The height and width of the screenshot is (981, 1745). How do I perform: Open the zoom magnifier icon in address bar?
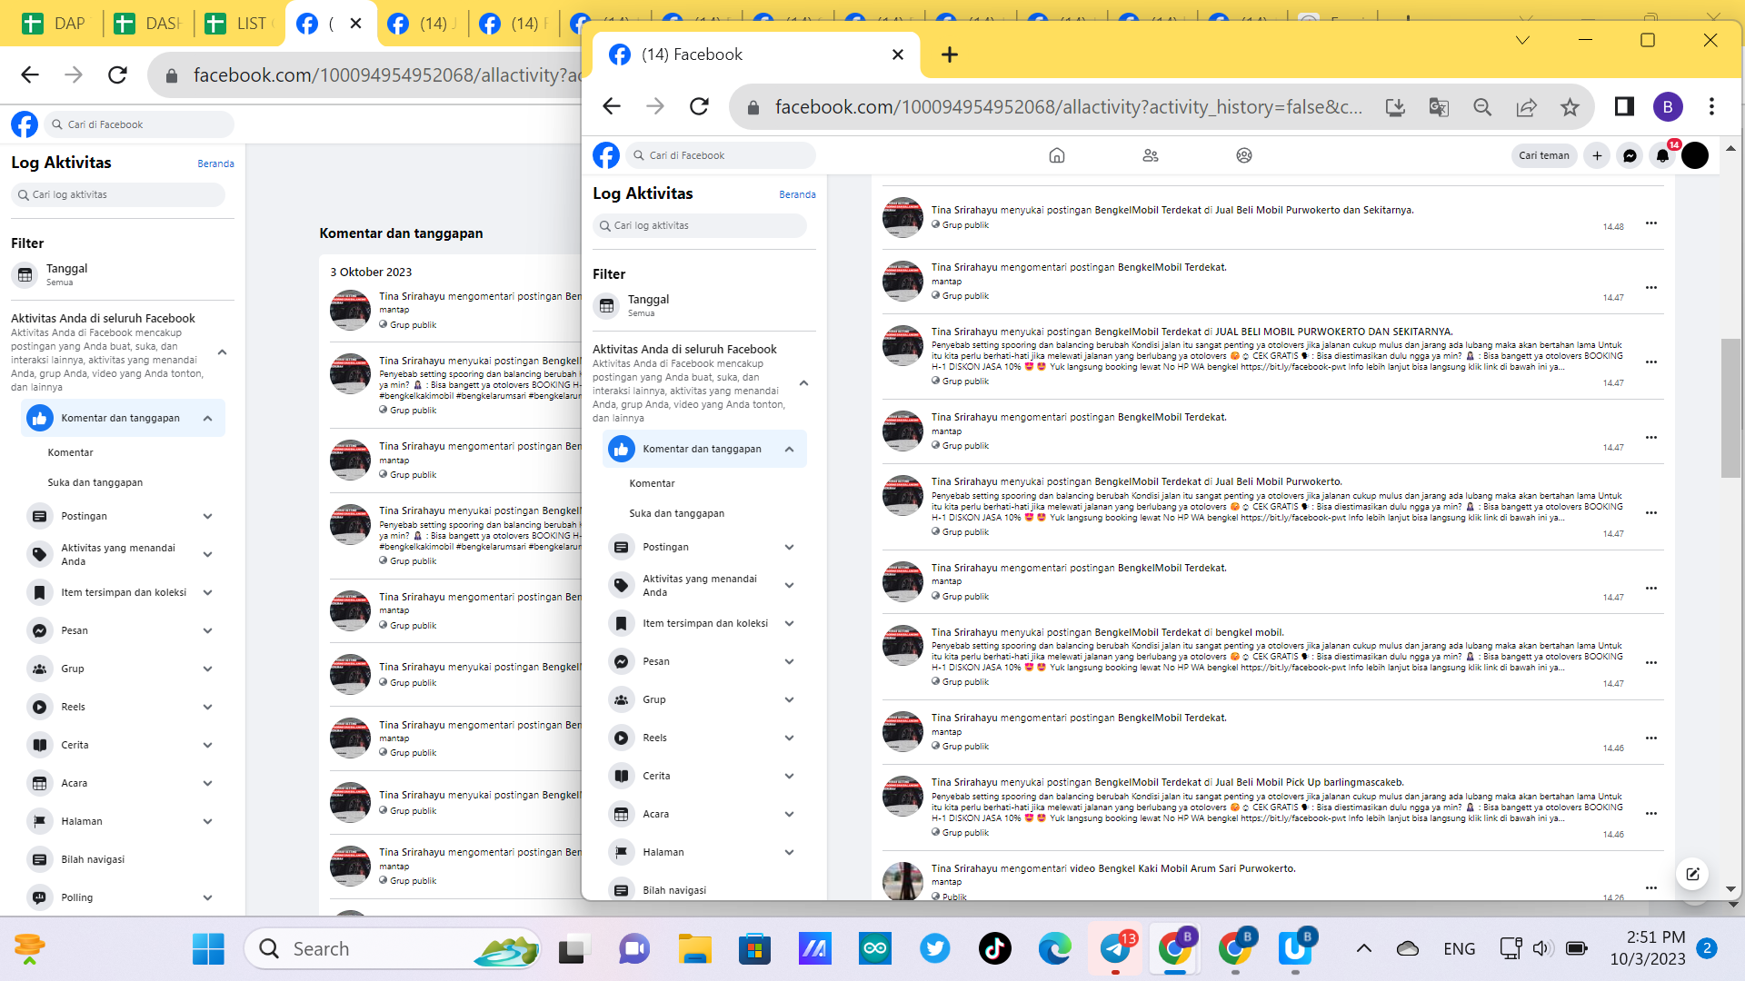pyautogui.click(x=1482, y=107)
